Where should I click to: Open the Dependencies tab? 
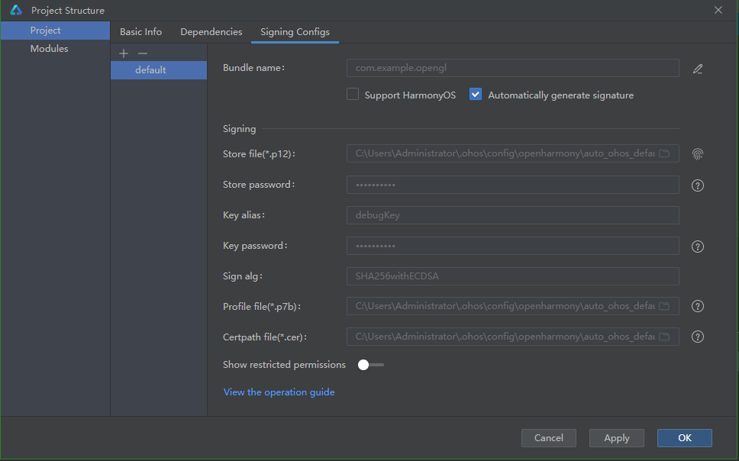[x=211, y=32]
